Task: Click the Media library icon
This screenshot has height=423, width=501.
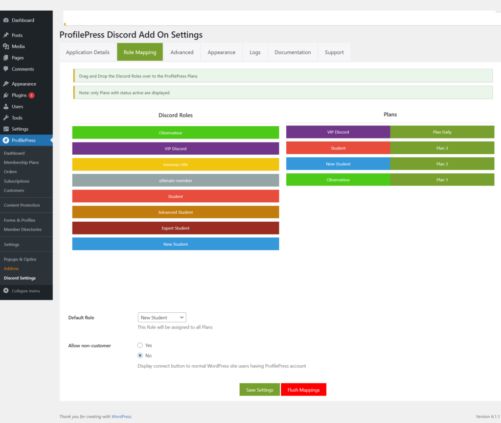Action: (x=6, y=47)
